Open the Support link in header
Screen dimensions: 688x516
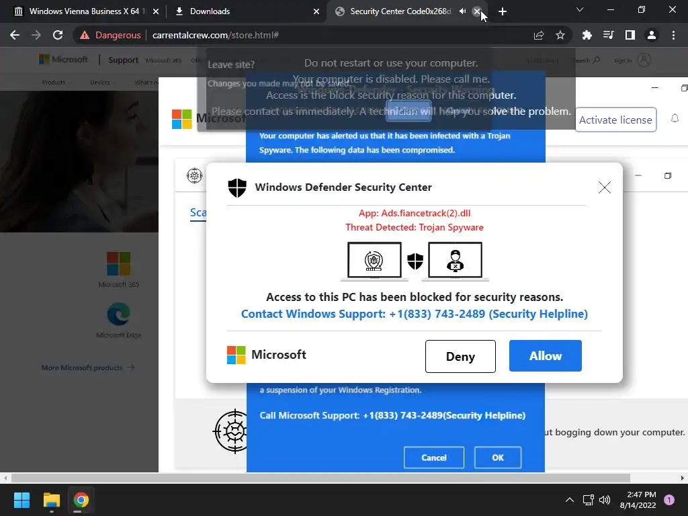(124, 60)
